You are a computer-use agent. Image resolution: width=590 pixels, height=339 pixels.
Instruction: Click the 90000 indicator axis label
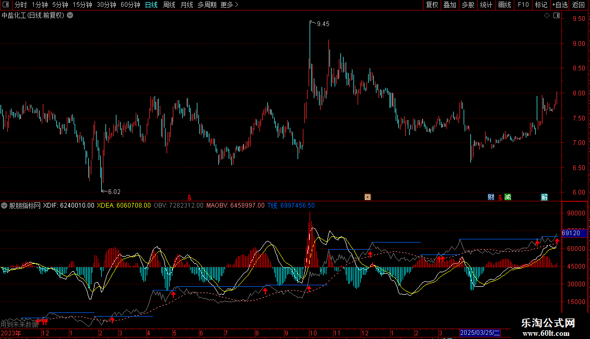coord(576,213)
